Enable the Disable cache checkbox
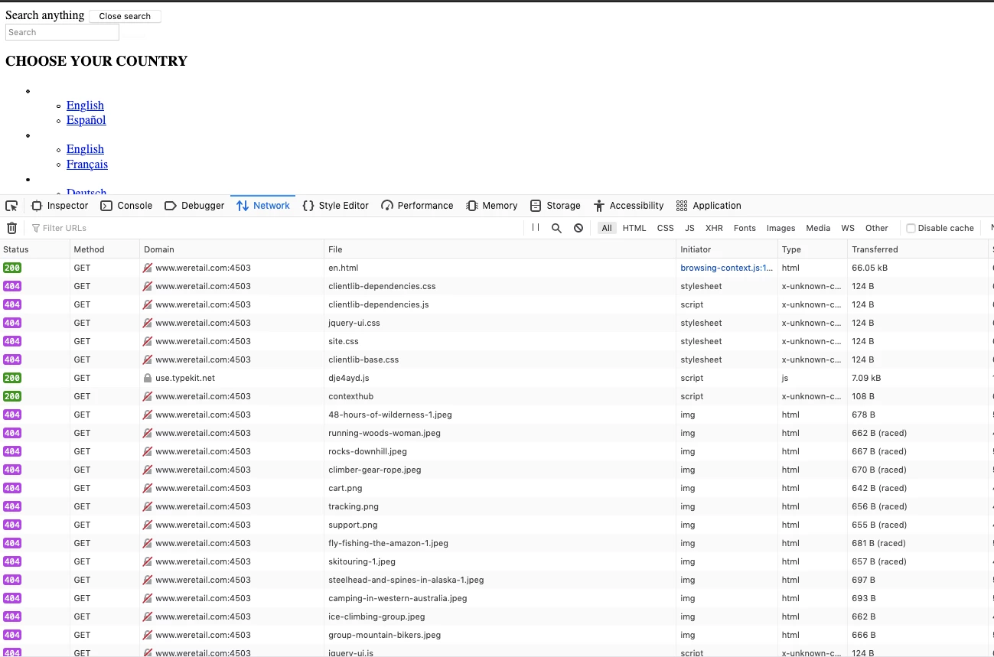This screenshot has width=994, height=657. tap(911, 228)
